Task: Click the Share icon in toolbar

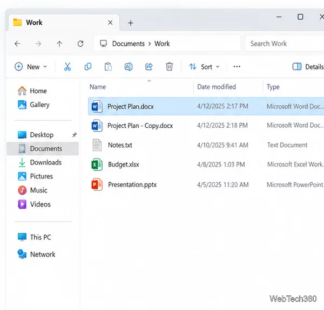Action: point(149,67)
